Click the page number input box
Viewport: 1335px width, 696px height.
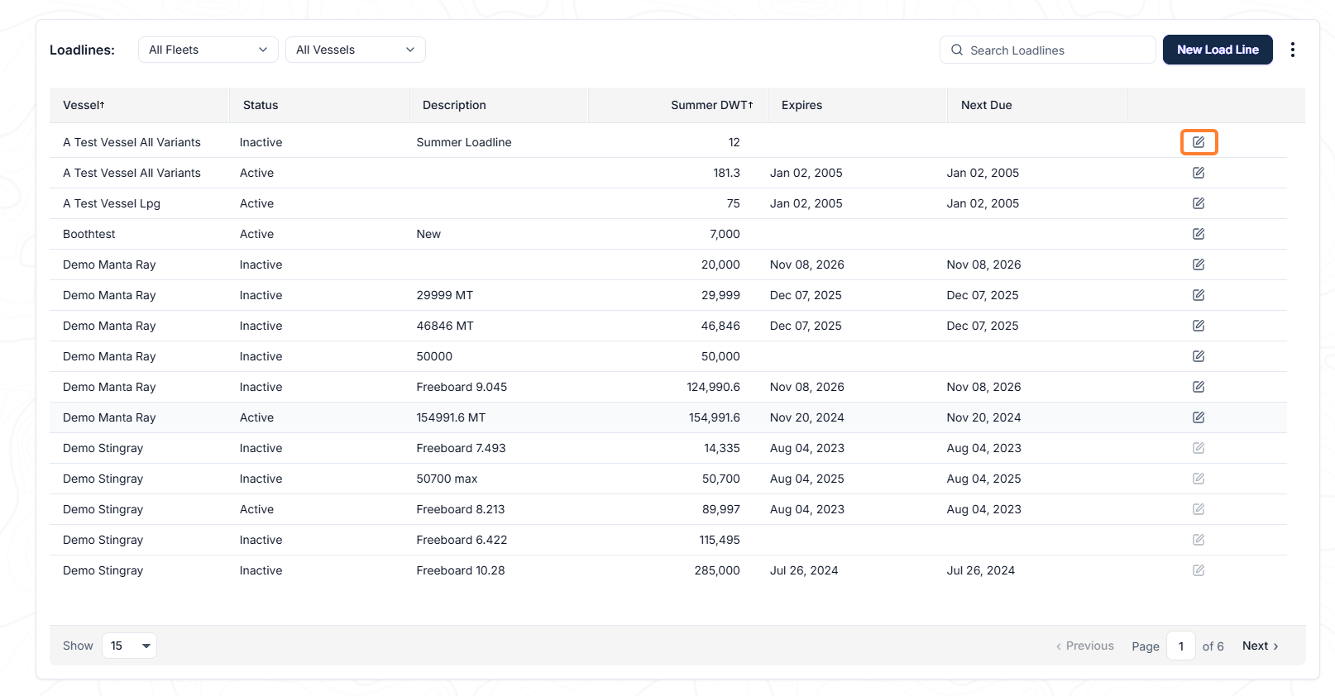(x=1181, y=646)
